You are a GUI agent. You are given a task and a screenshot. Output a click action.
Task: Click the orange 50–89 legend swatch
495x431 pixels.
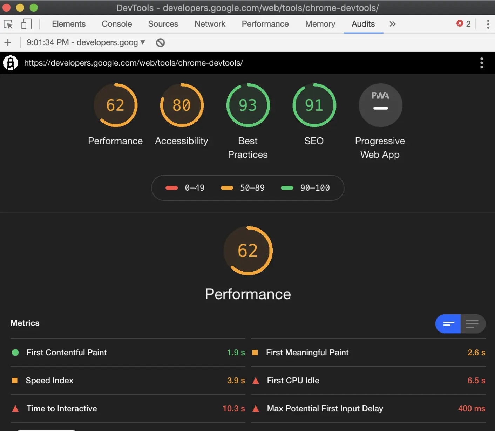[227, 188]
